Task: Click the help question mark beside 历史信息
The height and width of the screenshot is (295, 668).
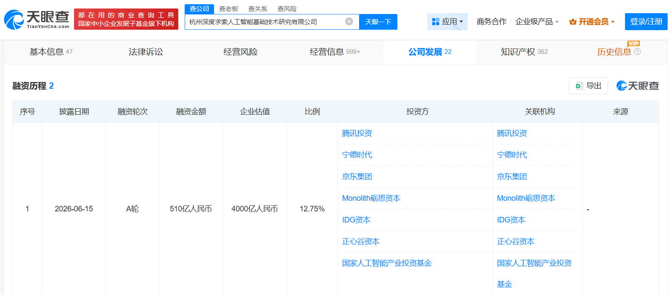Action: pos(637,51)
